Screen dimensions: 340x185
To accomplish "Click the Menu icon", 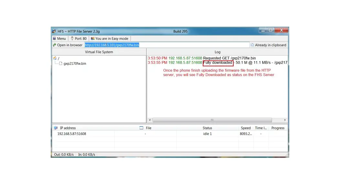I will coord(54,38).
